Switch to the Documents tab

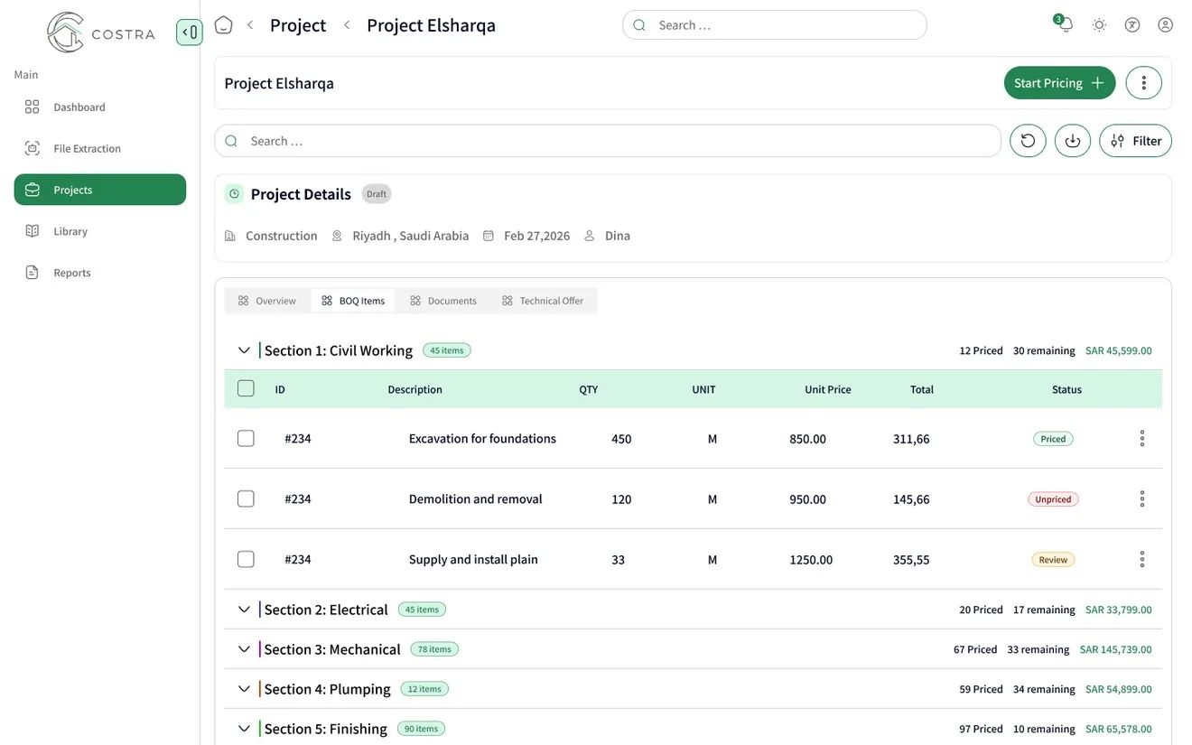point(442,301)
